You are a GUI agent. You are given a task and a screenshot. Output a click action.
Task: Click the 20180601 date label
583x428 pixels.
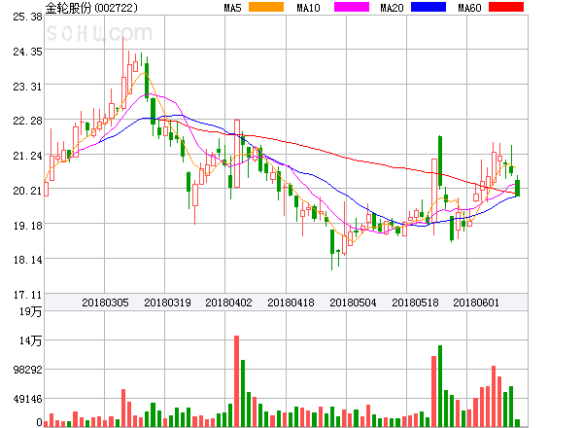click(476, 303)
